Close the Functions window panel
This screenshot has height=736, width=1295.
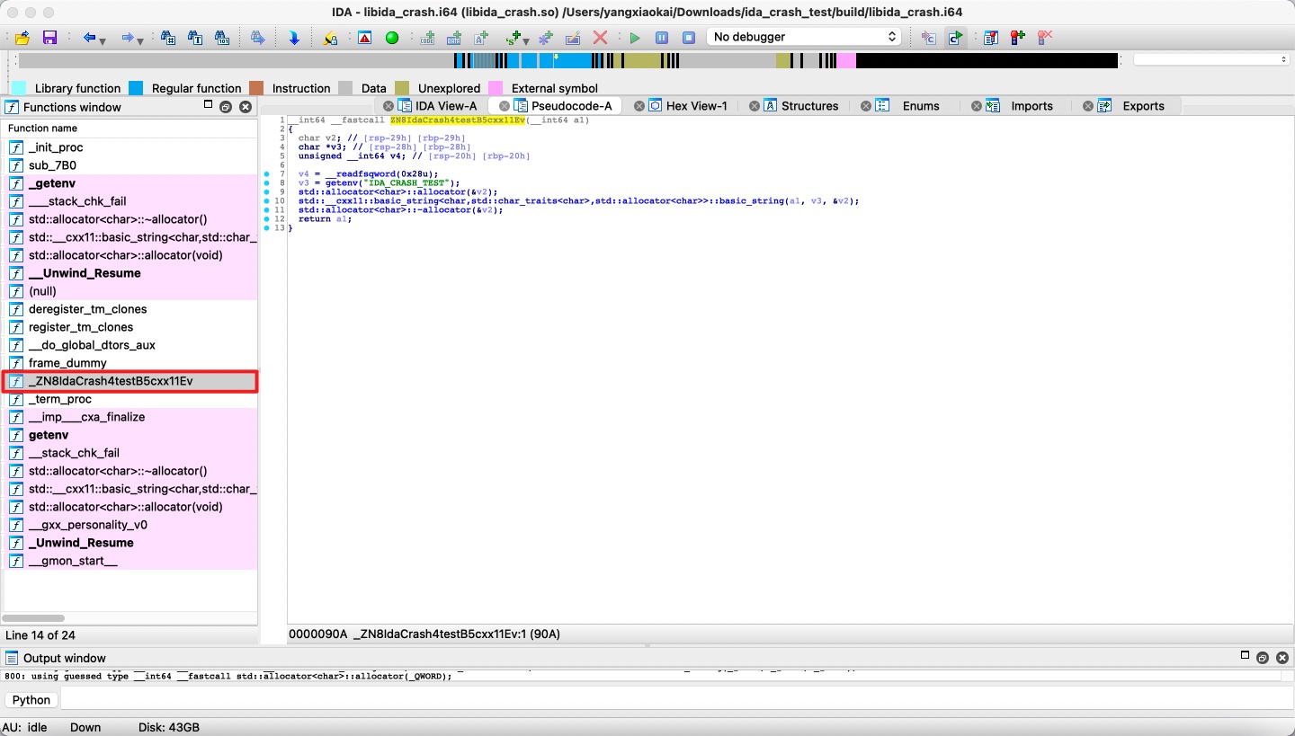tap(246, 107)
